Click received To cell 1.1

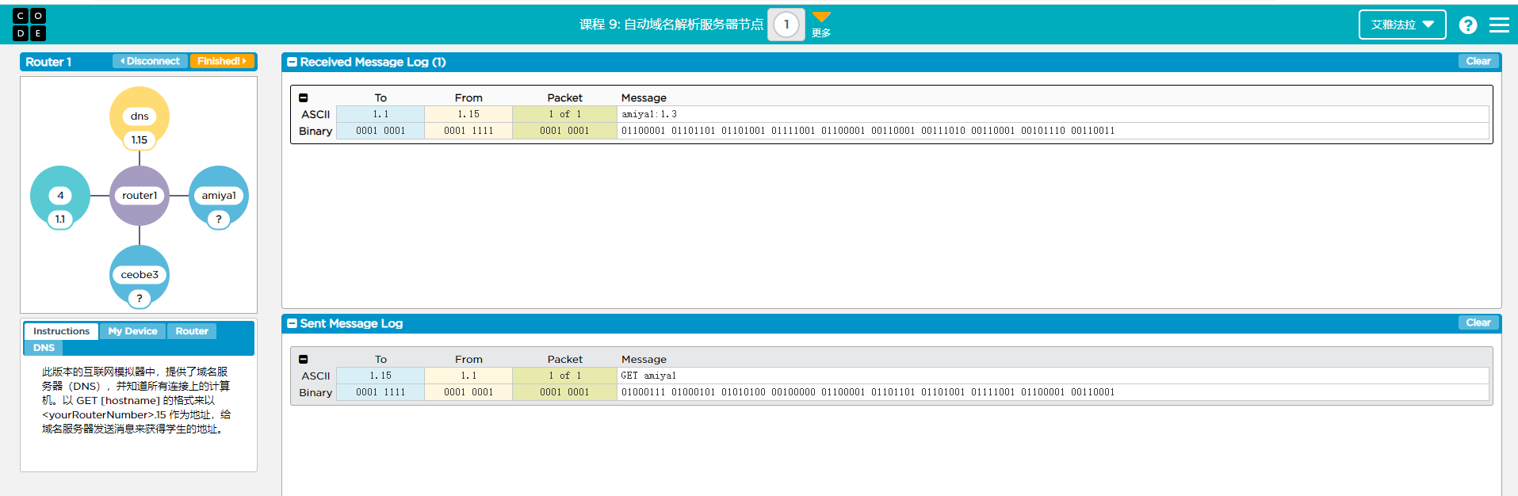tap(380, 114)
